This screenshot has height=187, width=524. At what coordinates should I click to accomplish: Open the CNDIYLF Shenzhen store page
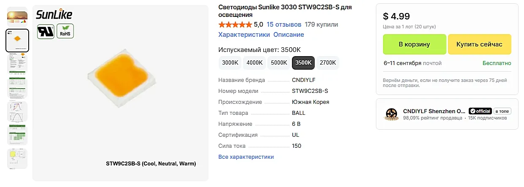click(434, 111)
